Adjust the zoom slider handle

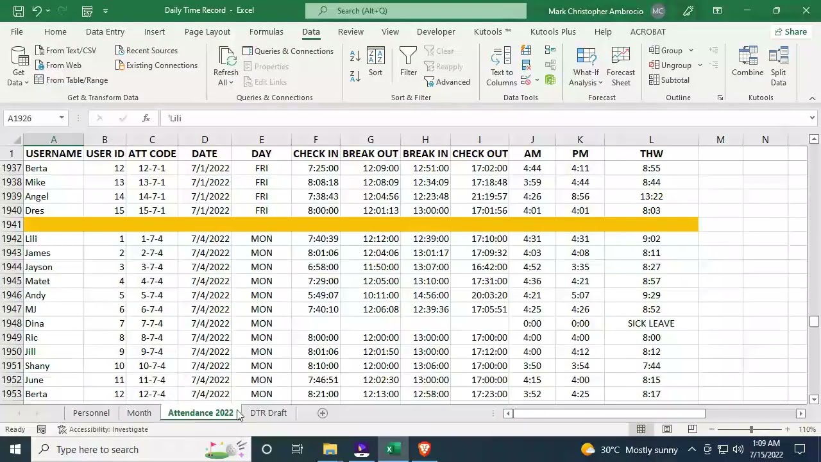751,429
